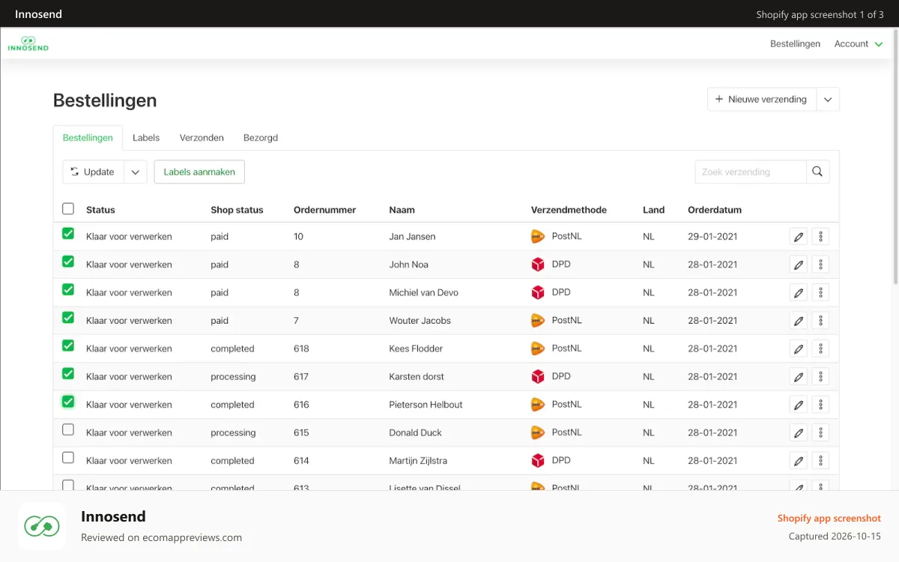Expand the arrow next to Nieuwe verzending
The image size is (899, 562).
click(x=828, y=99)
